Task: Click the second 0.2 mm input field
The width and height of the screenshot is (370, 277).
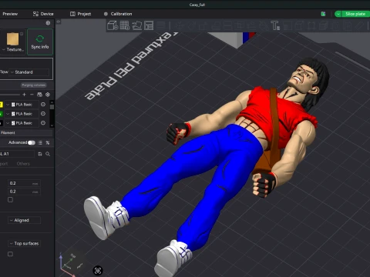Action: (24, 192)
